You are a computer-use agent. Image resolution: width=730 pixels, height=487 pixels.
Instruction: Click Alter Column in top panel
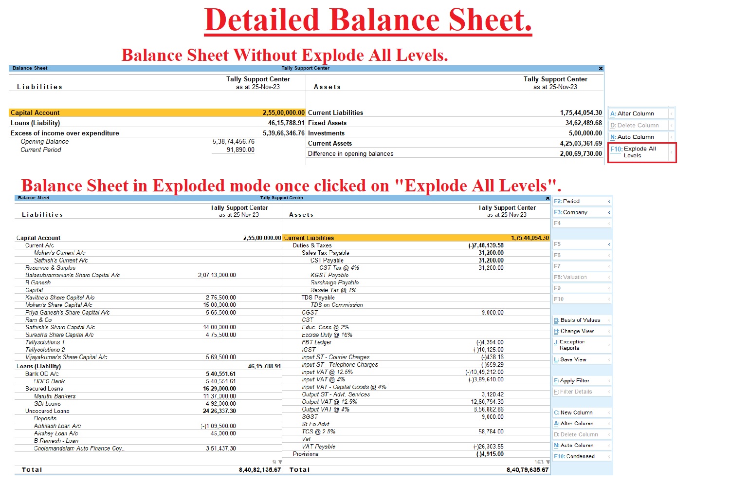635,113
